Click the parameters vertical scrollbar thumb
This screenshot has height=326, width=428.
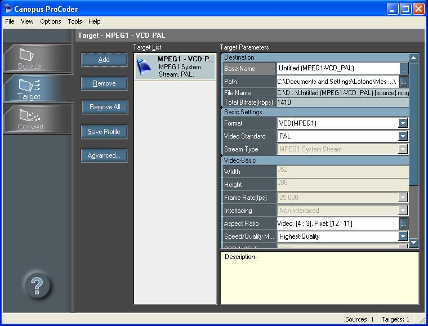click(414, 124)
